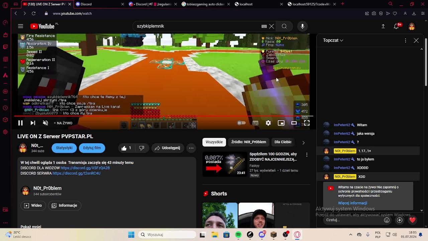Open options menu for Faskyy video

[307, 155]
